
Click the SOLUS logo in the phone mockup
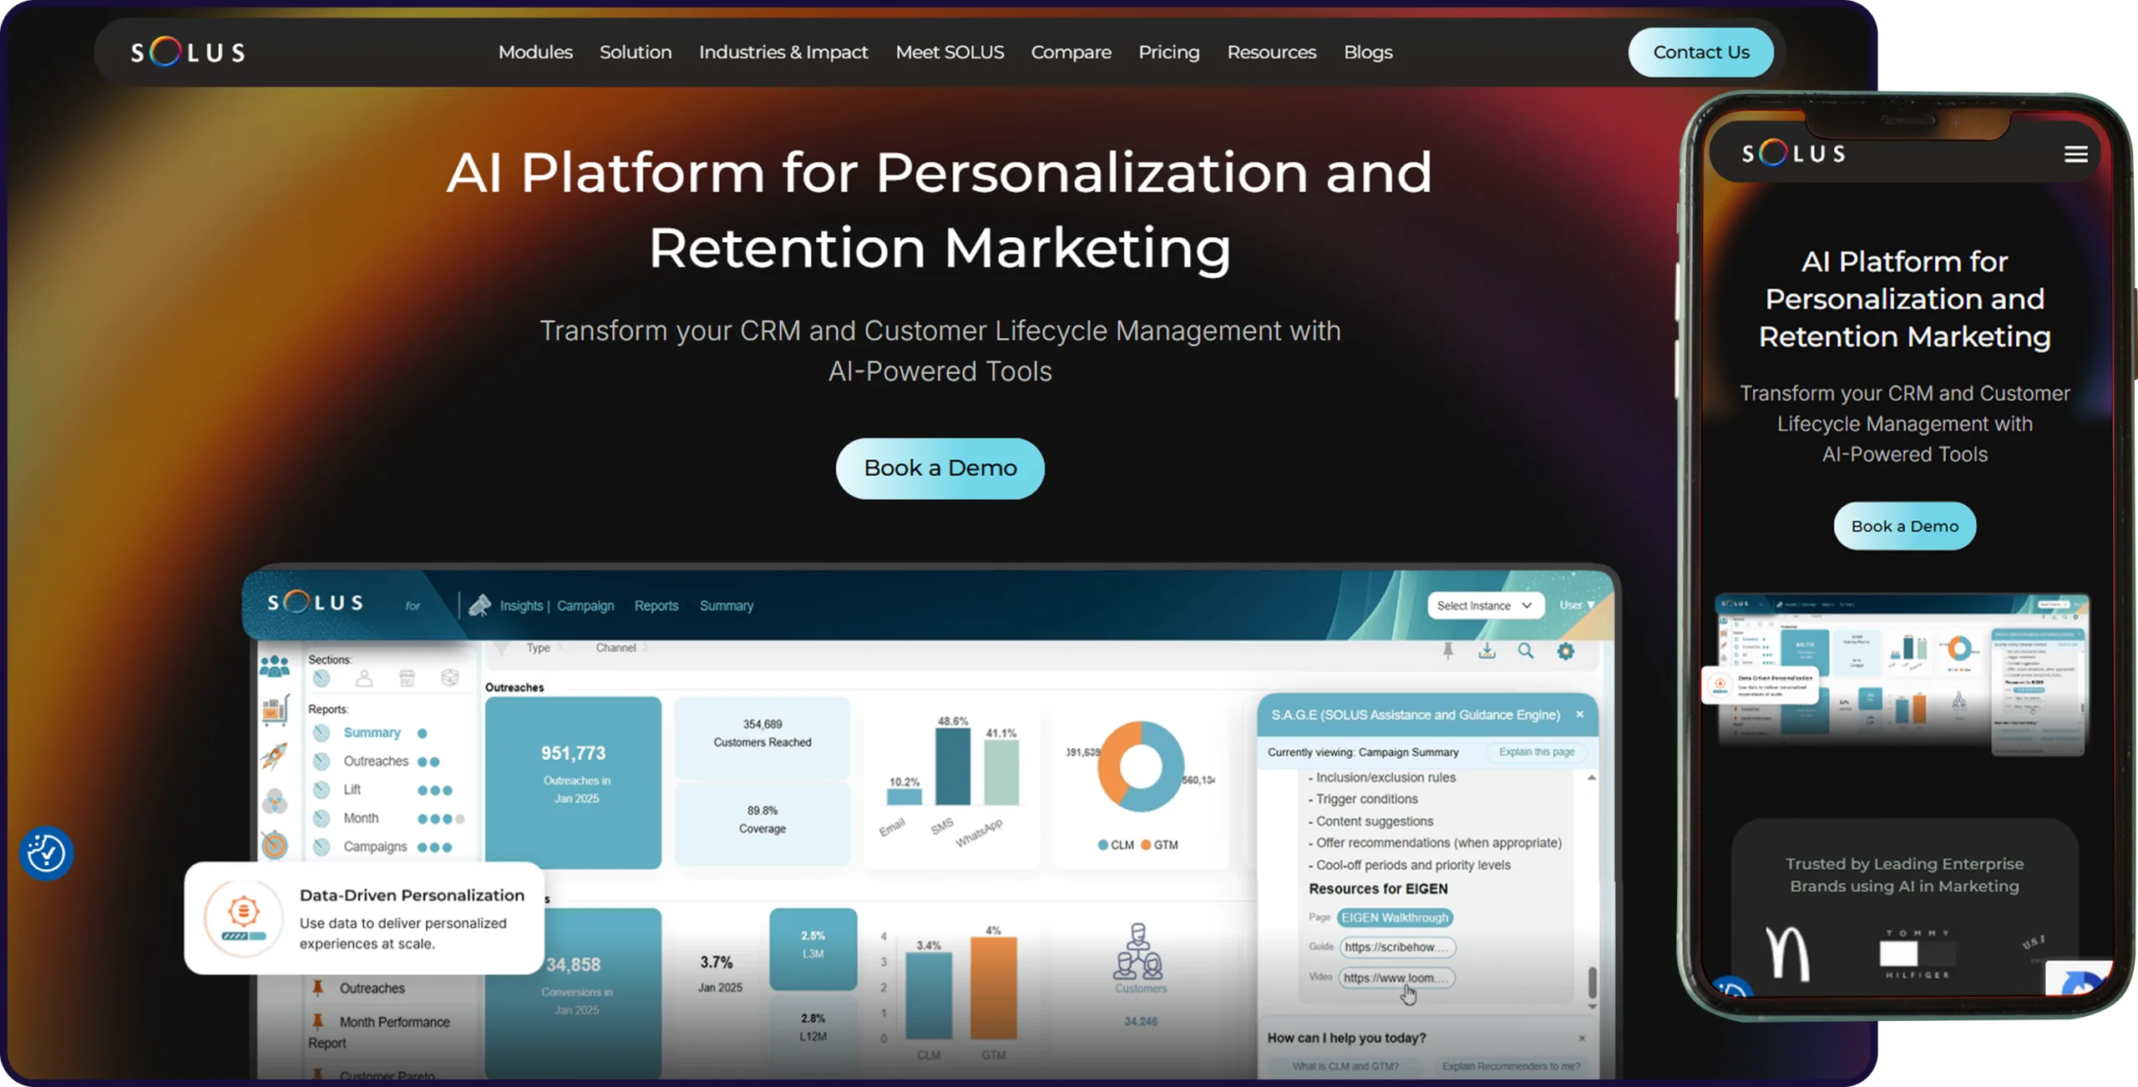(1794, 154)
